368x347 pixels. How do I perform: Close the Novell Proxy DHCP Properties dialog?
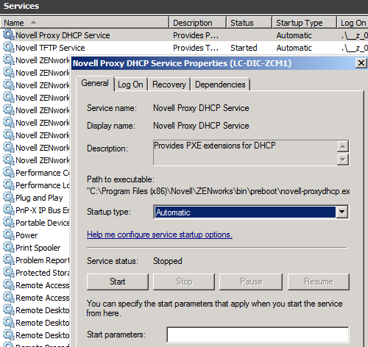361,63
